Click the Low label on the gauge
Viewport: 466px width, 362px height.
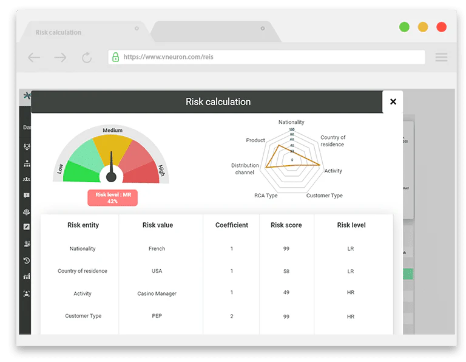pyautogui.click(x=60, y=168)
